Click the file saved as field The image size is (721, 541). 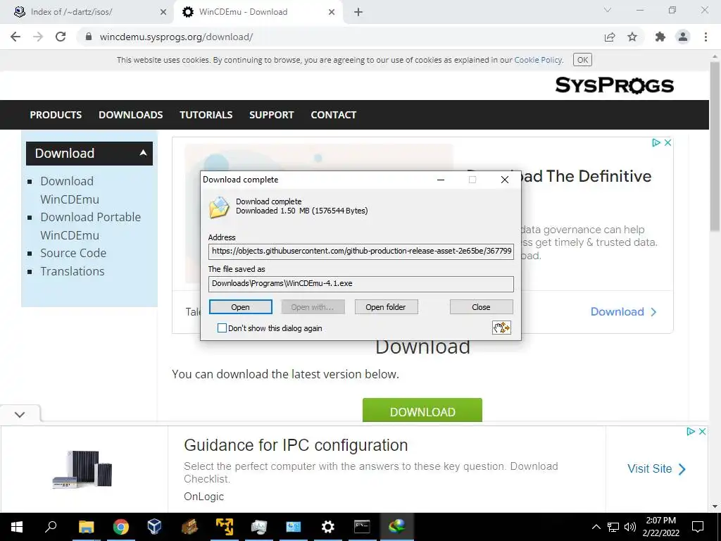(x=361, y=284)
